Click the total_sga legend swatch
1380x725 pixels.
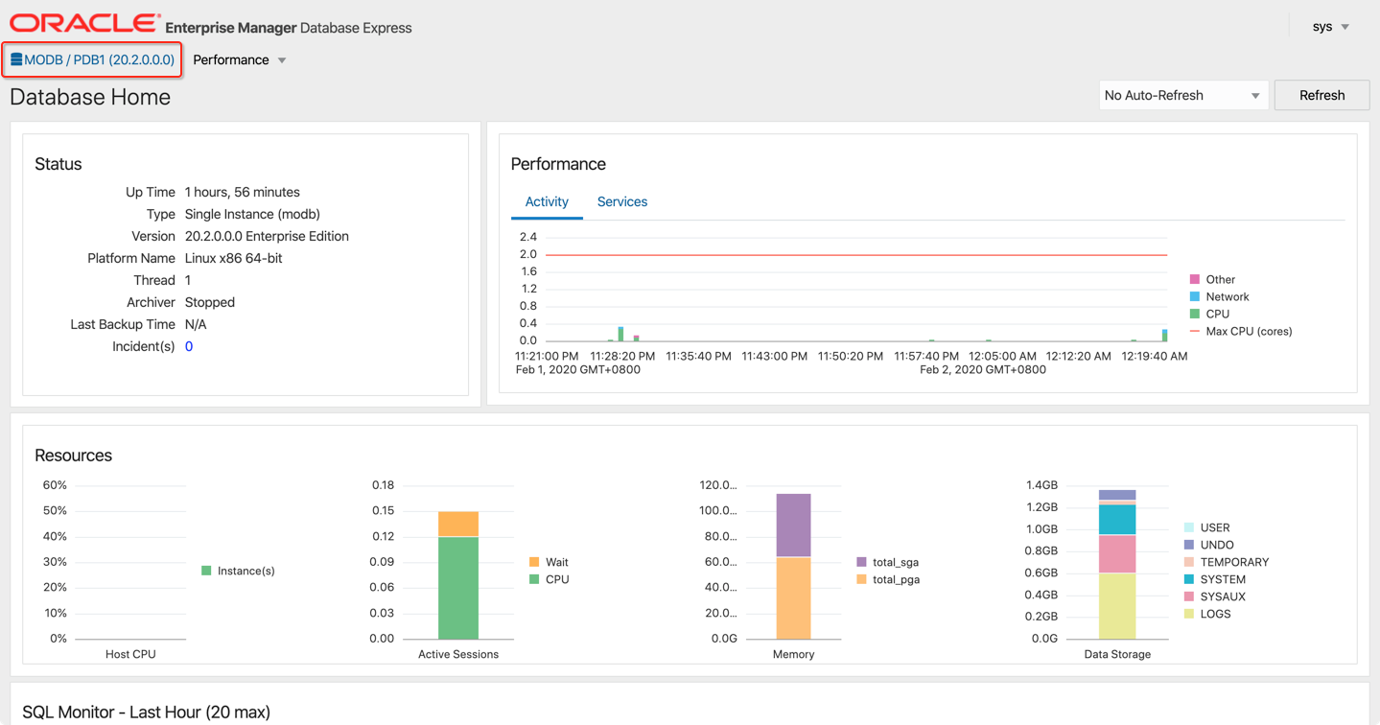pos(861,562)
